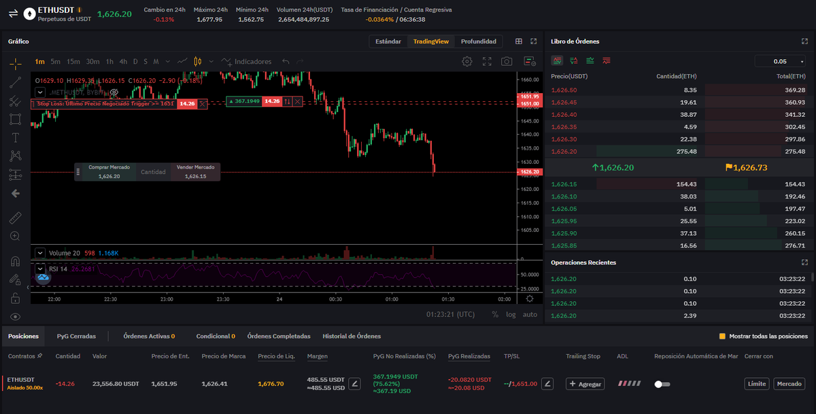Close position with Límite button
This screenshot has height=414, width=816.
[757, 384]
